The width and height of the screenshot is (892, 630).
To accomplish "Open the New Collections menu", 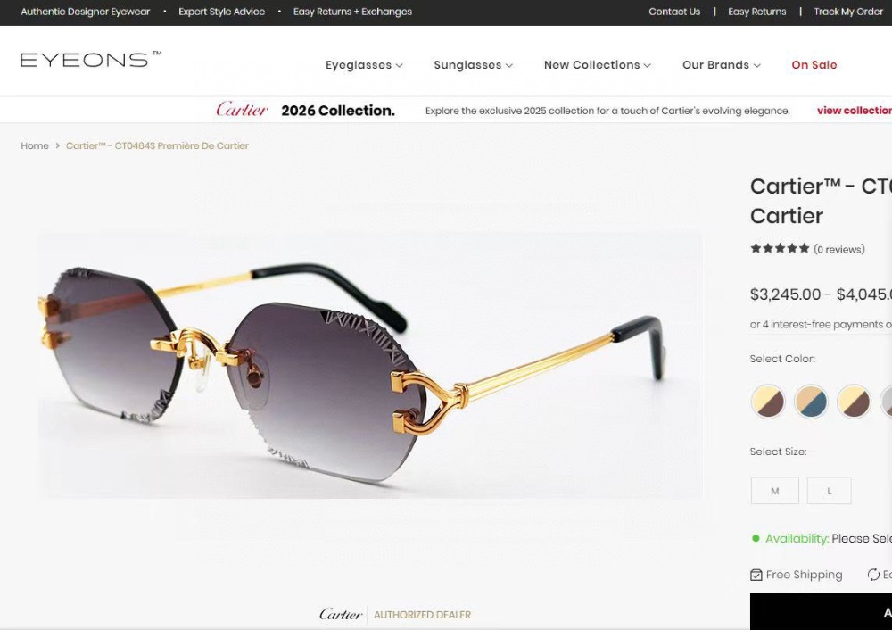I will coord(598,65).
